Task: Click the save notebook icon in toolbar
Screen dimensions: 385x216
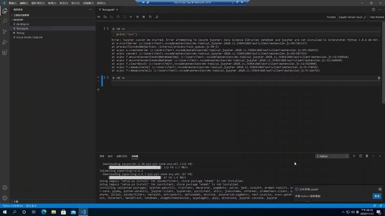Action: (x=150, y=17)
